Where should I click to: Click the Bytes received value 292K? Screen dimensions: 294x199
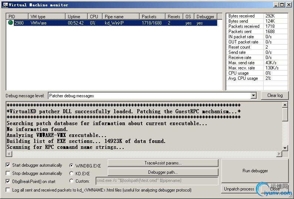(x=270, y=16)
